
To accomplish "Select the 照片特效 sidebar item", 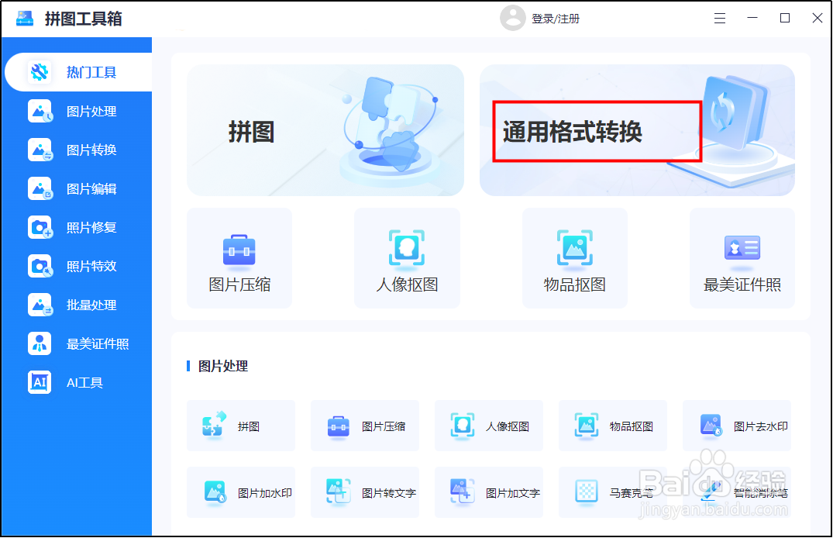I will [77, 266].
